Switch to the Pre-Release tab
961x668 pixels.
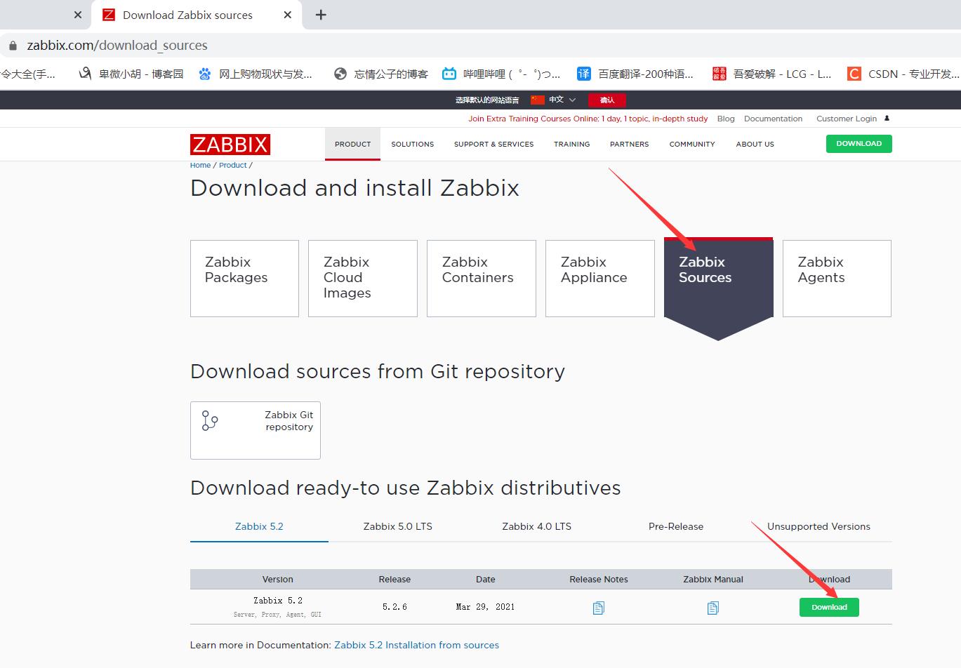point(676,526)
